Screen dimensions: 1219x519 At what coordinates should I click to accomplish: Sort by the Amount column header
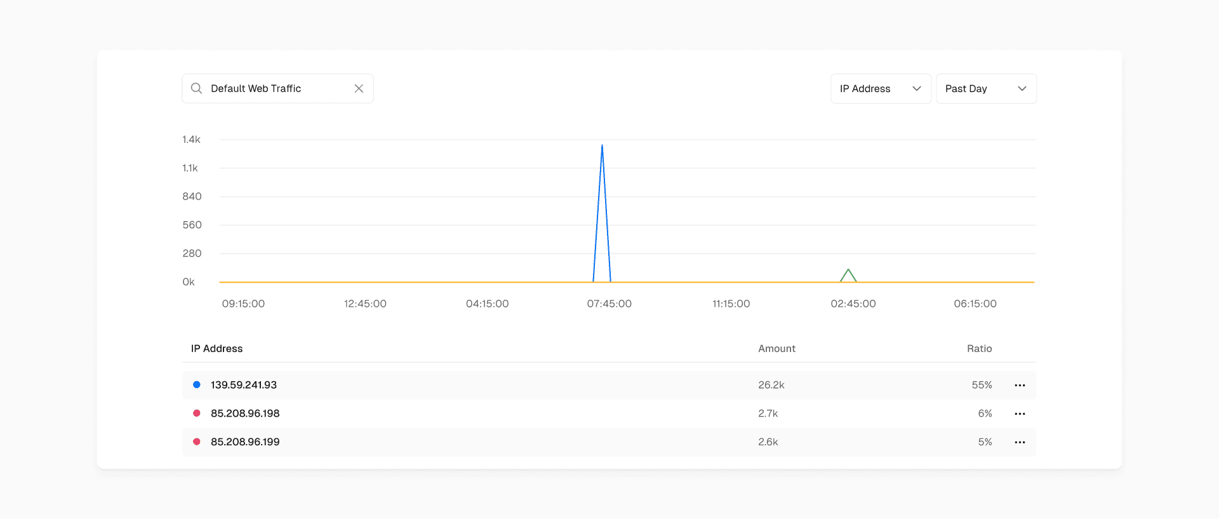click(776, 349)
